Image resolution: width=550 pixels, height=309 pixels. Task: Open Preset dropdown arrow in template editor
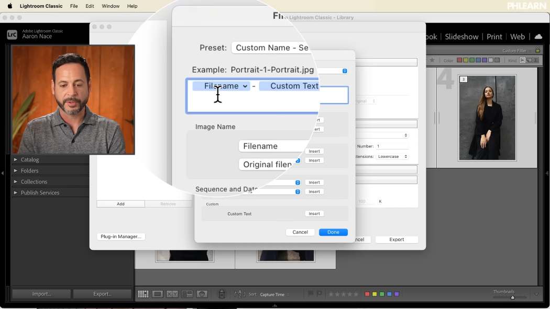(345, 71)
